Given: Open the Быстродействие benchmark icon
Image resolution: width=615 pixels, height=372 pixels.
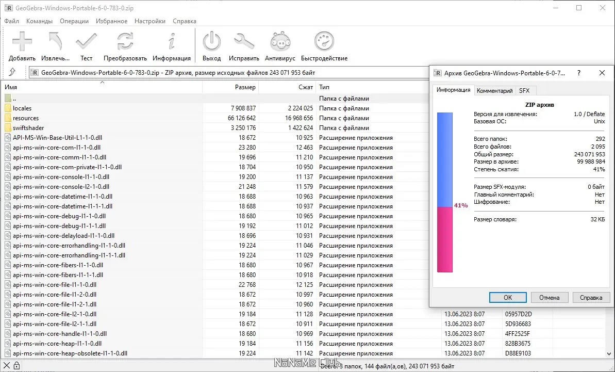Looking at the screenshot, I should [x=324, y=41].
